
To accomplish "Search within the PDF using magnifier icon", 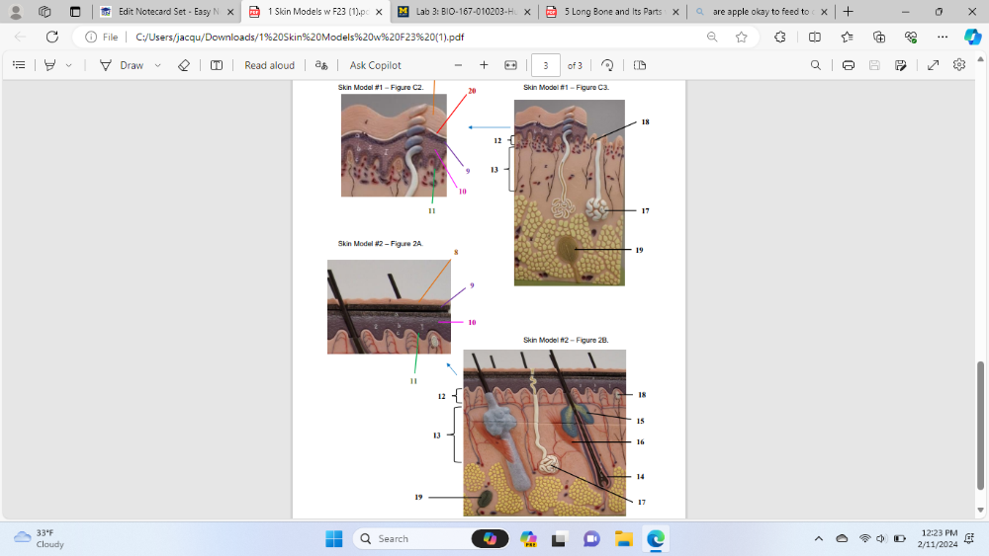I will click(815, 65).
